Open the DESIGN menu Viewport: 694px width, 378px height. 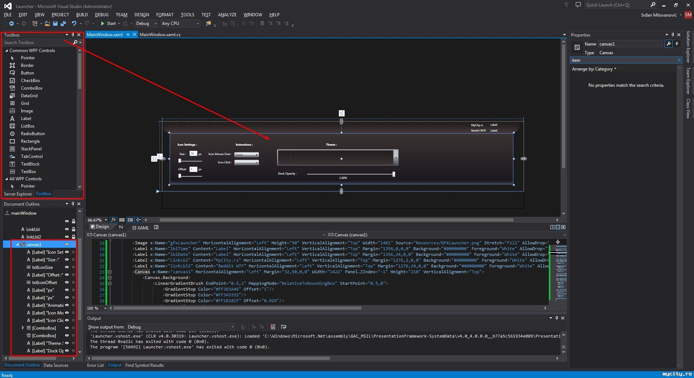(x=141, y=15)
